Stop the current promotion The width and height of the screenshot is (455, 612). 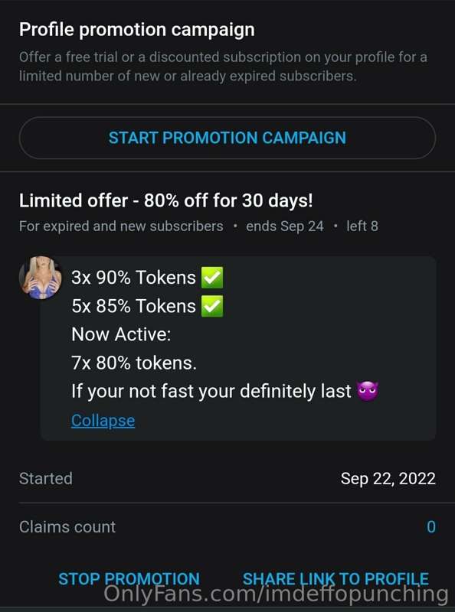pos(129,578)
